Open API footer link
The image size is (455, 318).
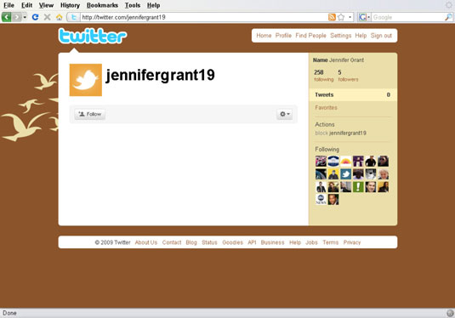tap(252, 242)
